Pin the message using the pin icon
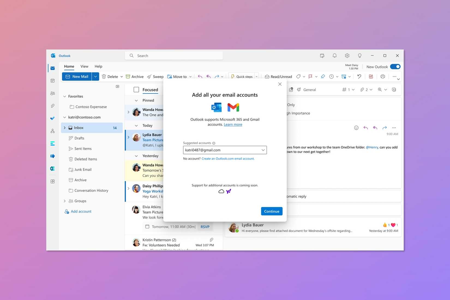The width and height of the screenshot is (450, 300). coord(323,77)
